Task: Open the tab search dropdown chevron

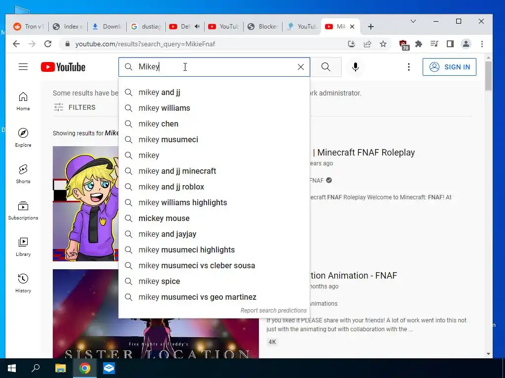Action: (413, 21)
